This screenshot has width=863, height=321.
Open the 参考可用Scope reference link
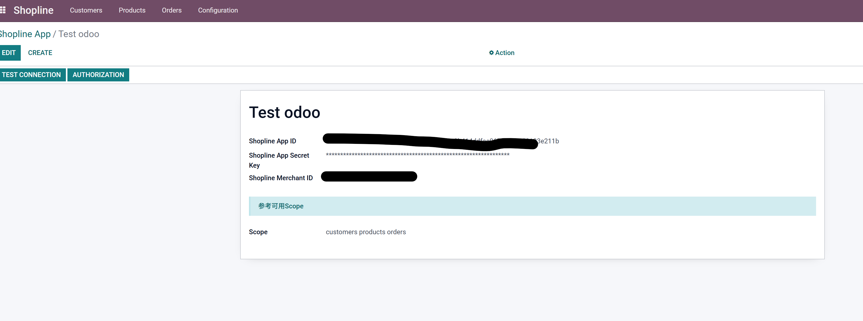(280, 206)
